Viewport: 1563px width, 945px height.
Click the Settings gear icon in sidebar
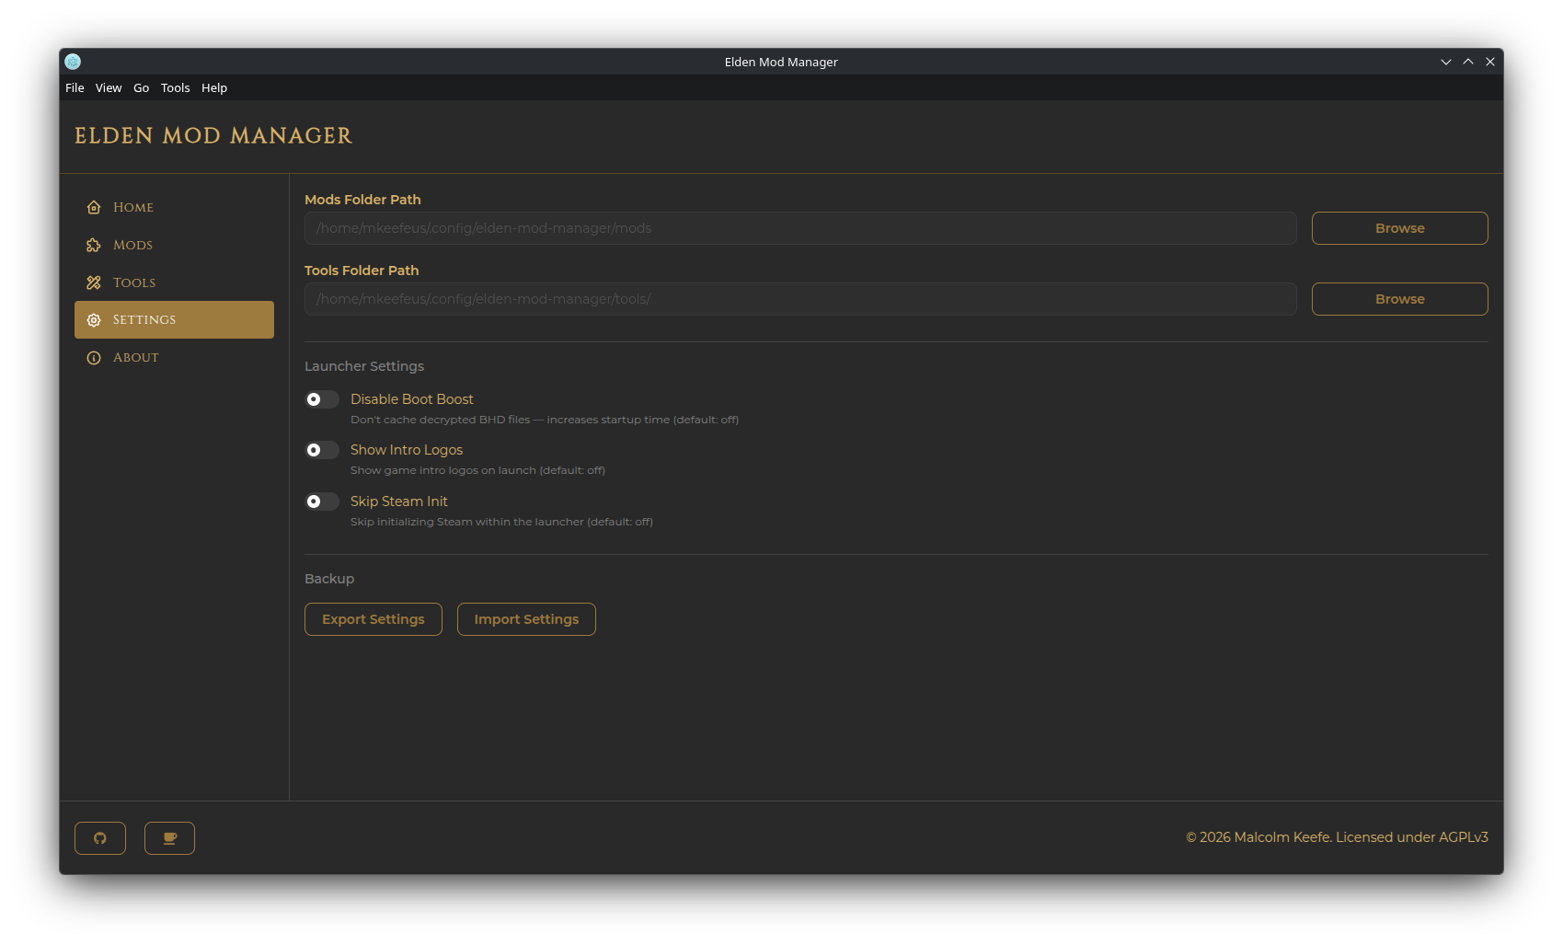click(x=94, y=320)
